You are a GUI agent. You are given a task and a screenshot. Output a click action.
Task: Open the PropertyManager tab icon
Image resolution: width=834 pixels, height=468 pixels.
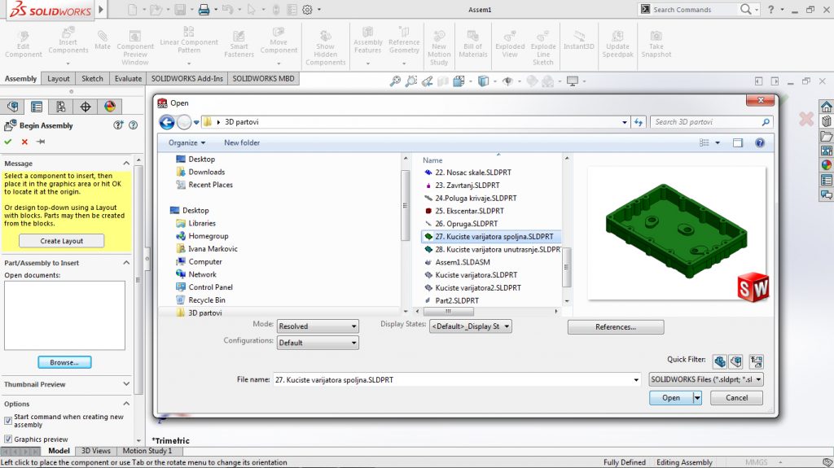pos(37,107)
